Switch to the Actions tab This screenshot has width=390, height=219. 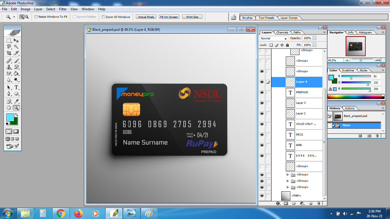(x=349, y=108)
